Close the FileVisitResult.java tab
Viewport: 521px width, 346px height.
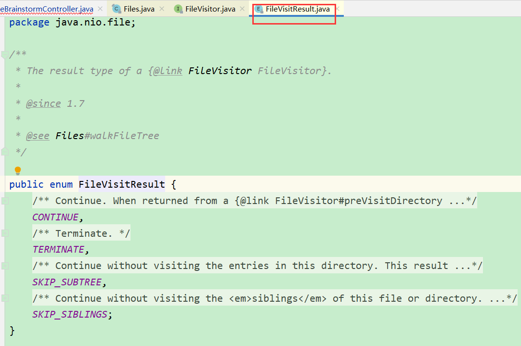pos(338,9)
